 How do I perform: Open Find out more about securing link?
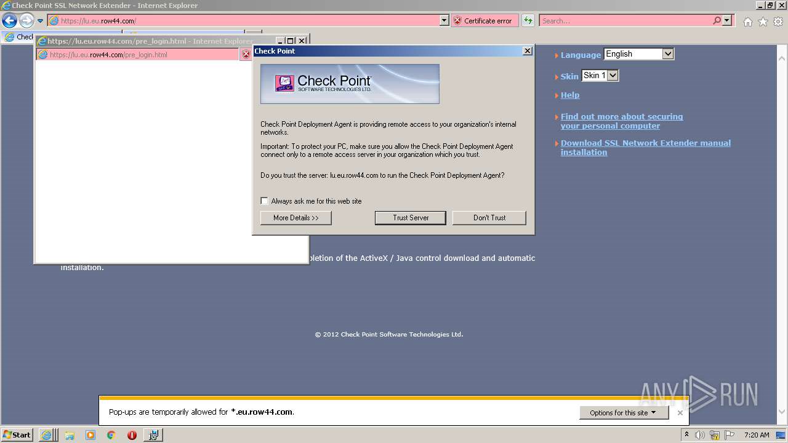pyautogui.click(x=622, y=121)
